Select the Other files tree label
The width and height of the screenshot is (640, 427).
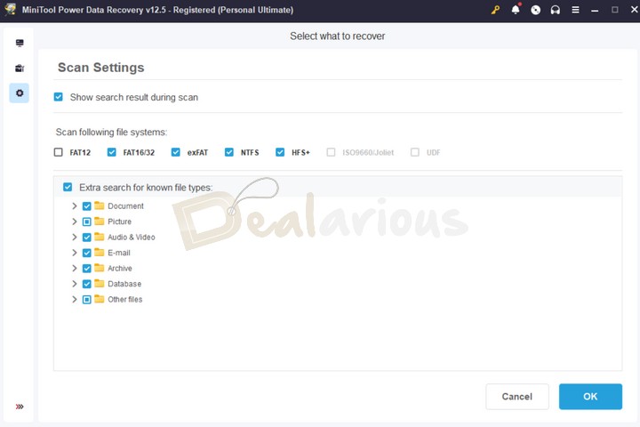pos(125,299)
